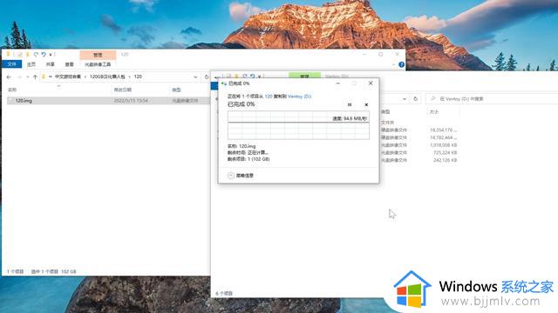This screenshot has width=558, height=313.
Task: Pause the file copy operation
Action: click(x=350, y=104)
